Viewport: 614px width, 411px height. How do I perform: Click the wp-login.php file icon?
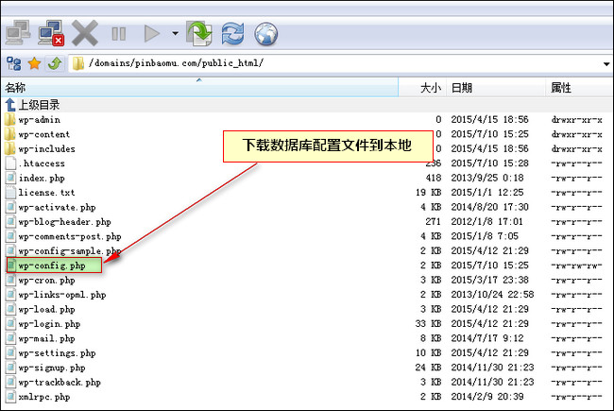(x=11, y=324)
